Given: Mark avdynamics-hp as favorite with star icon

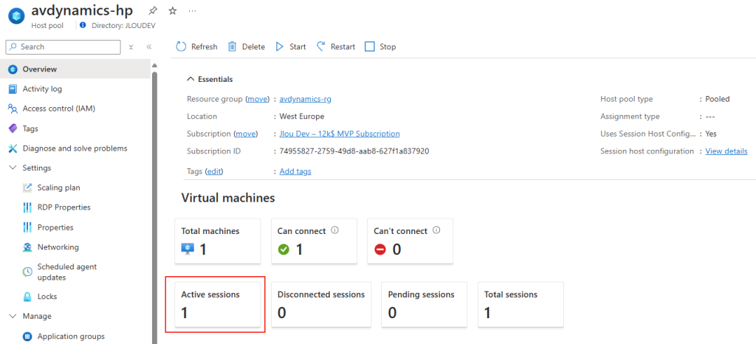Looking at the screenshot, I should [173, 10].
